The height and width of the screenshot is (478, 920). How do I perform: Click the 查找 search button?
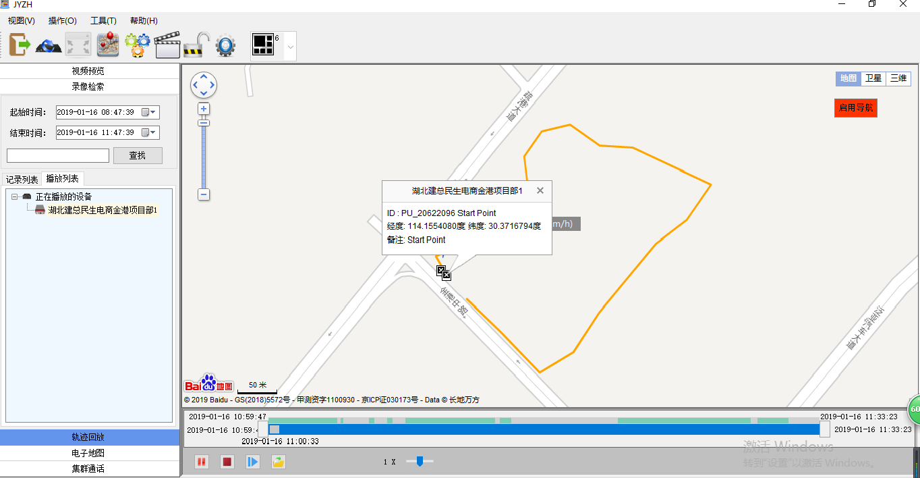138,156
